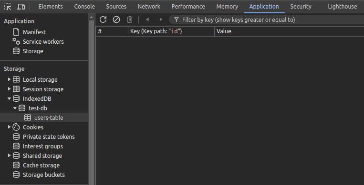
Task: Click the test-db database label
Action: click(x=38, y=108)
